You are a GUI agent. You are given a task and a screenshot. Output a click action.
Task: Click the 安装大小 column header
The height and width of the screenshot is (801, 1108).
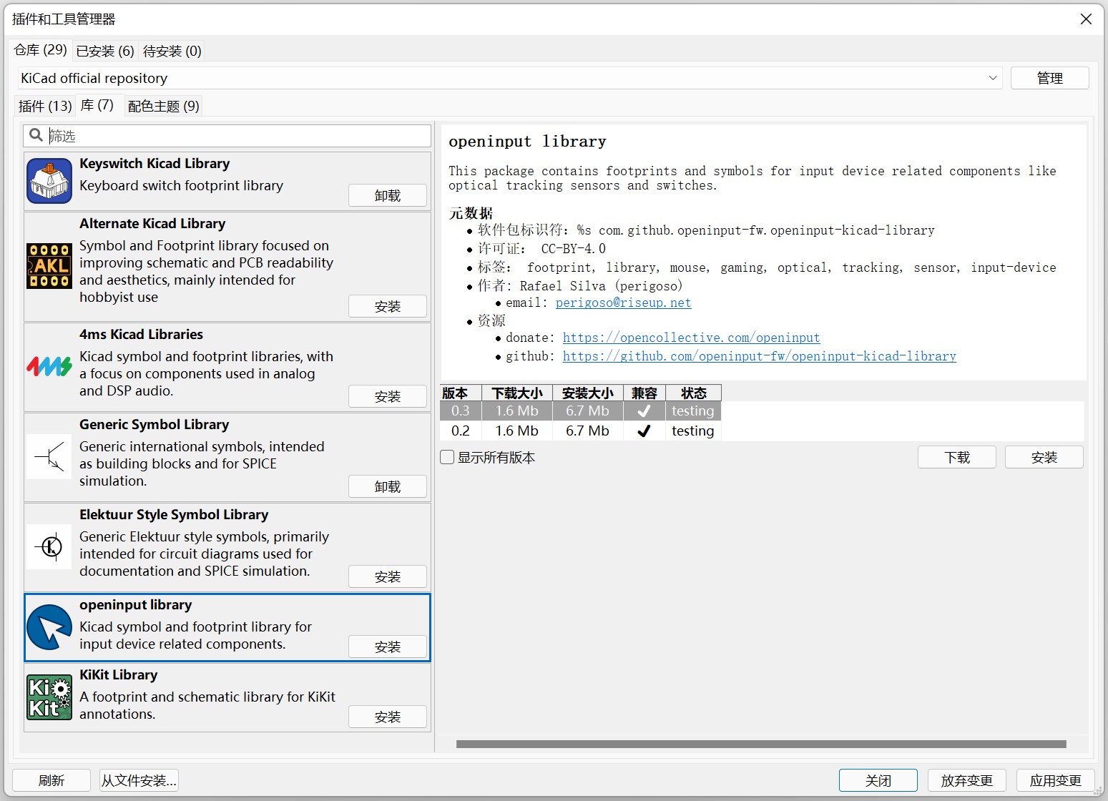coord(587,393)
